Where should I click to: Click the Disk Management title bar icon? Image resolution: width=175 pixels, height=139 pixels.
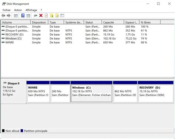point(4,4)
